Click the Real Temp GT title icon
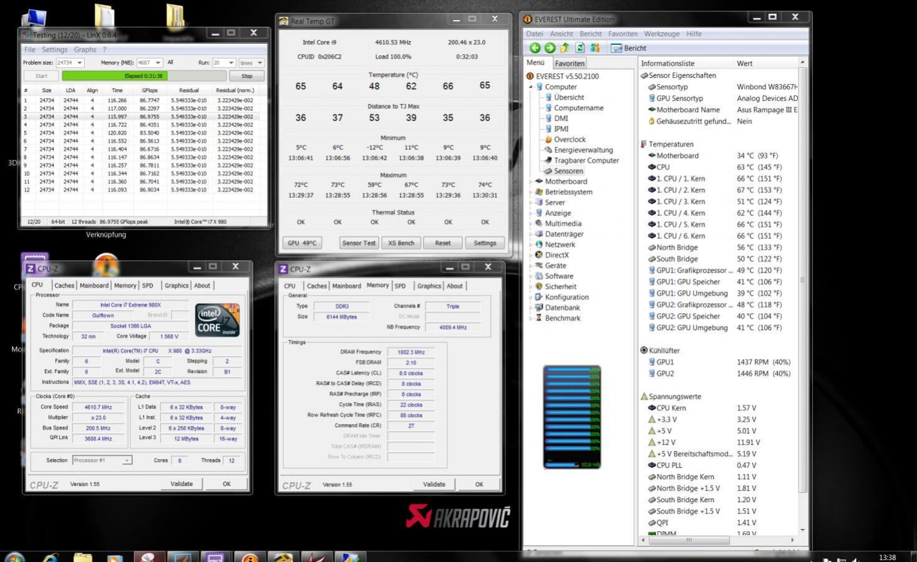This screenshot has height=562, width=917. [x=284, y=21]
